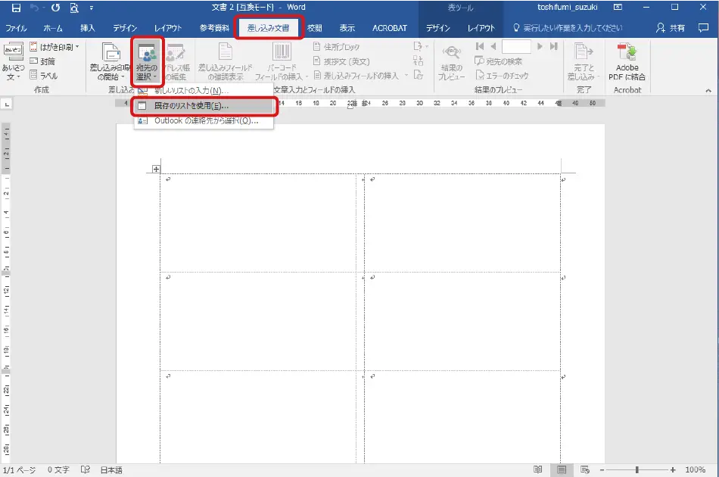The image size is (719, 477).
Task: Click the proofing check icon in status bar
Action: (x=85, y=469)
